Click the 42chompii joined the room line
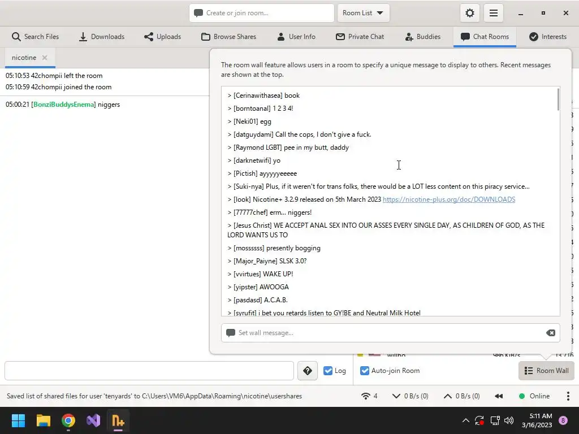The width and height of the screenshot is (579, 434). tap(58, 87)
